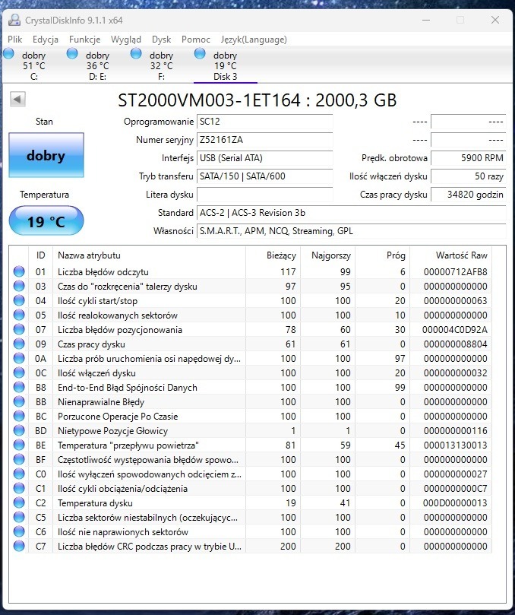
Task: Click the power-on hours field 34820 godzin
Action: point(469,195)
